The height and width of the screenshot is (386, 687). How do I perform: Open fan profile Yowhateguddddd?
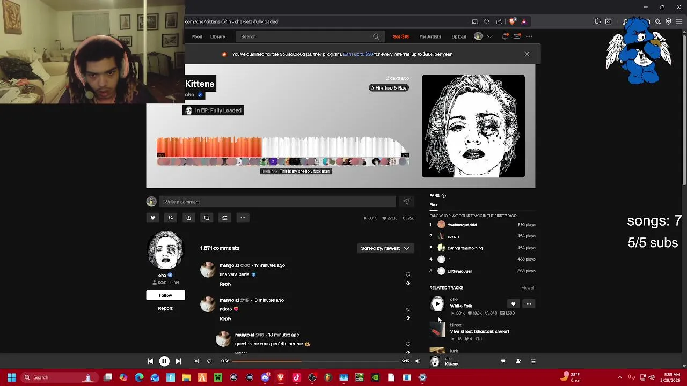pyautogui.click(x=462, y=225)
